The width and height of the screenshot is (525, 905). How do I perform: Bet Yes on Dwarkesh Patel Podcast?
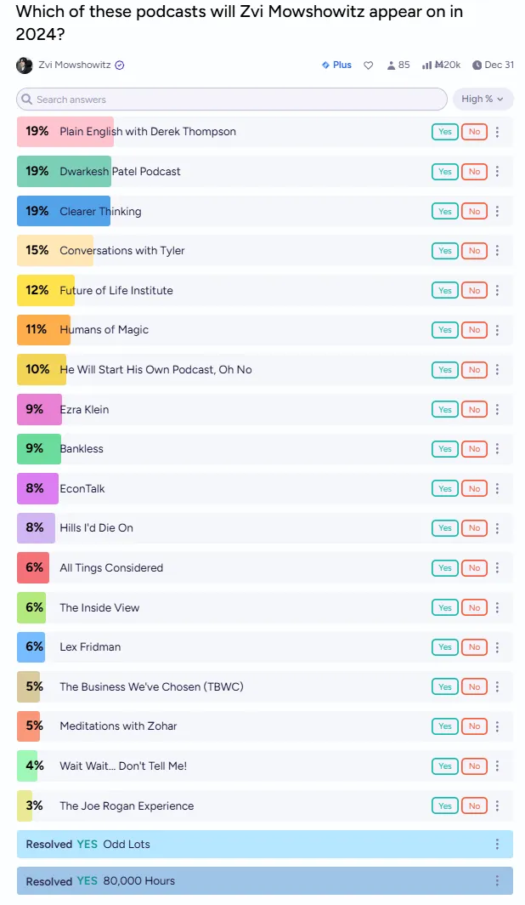(444, 172)
